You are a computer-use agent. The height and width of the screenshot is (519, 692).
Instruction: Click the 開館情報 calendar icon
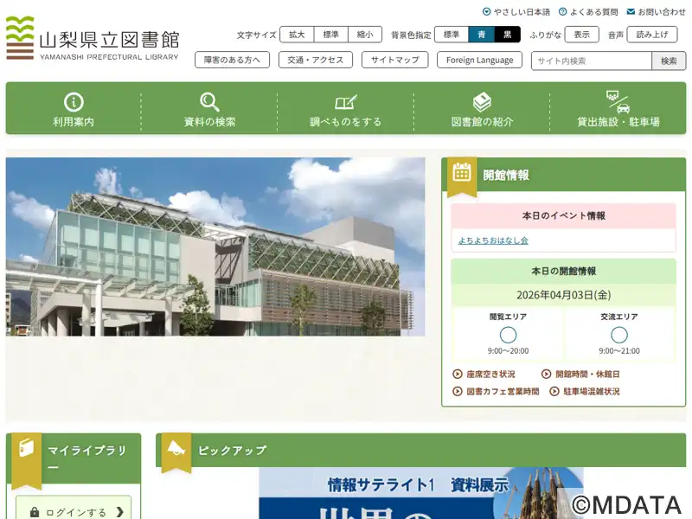462,173
